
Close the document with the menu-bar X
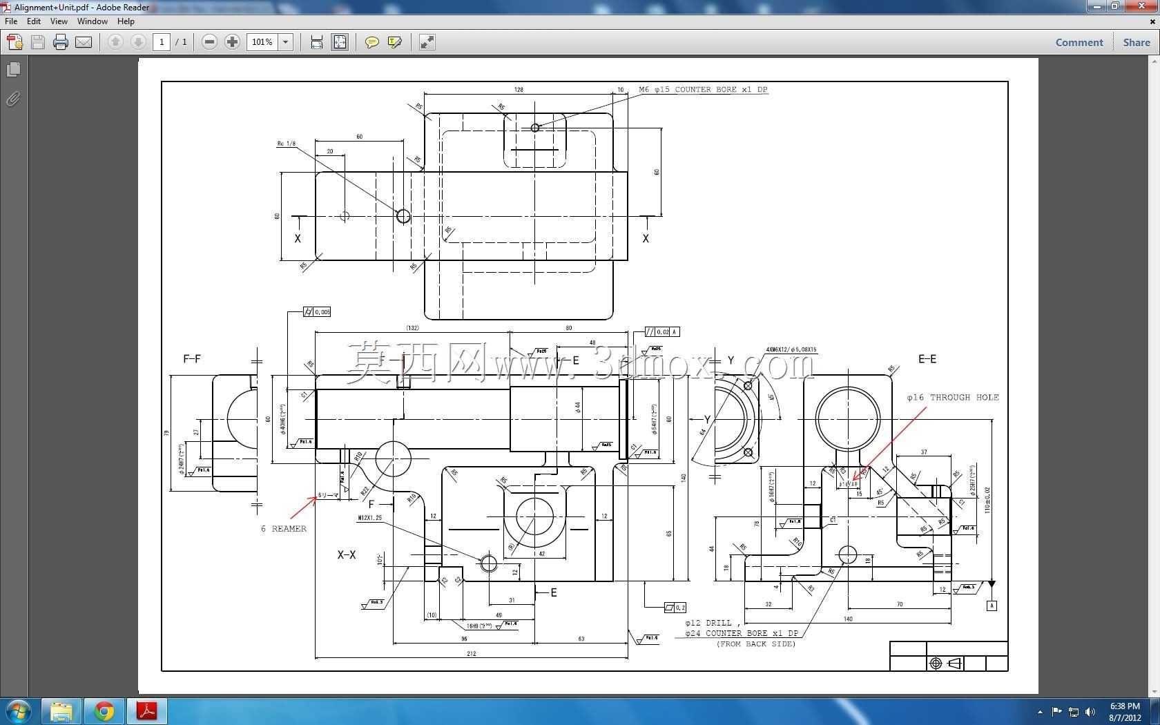[1152, 21]
